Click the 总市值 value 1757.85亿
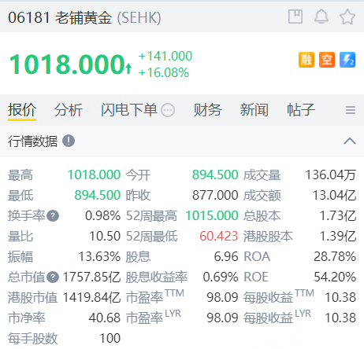The image size is (364, 349). pos(91,277)
